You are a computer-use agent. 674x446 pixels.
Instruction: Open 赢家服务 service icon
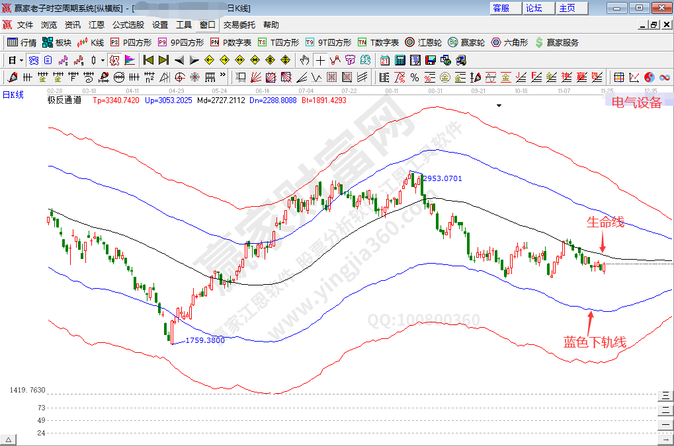coord(556,42)
